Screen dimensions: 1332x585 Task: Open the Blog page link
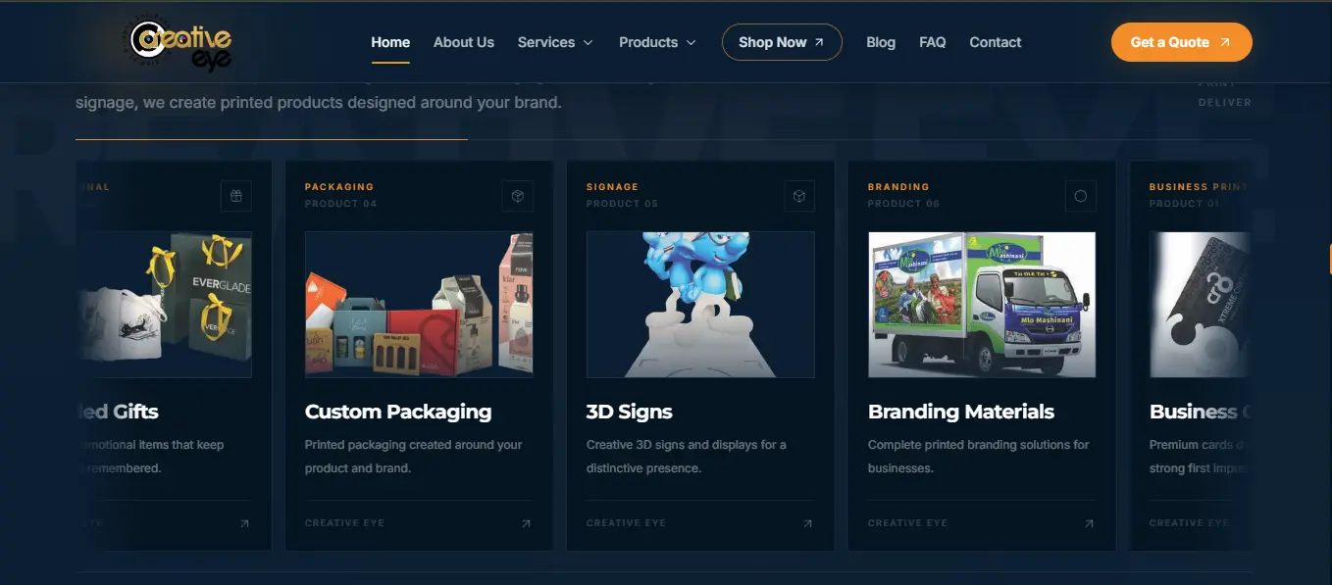pos(881,42)
